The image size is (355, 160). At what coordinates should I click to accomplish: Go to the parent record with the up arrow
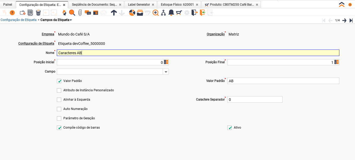(114, 13)
